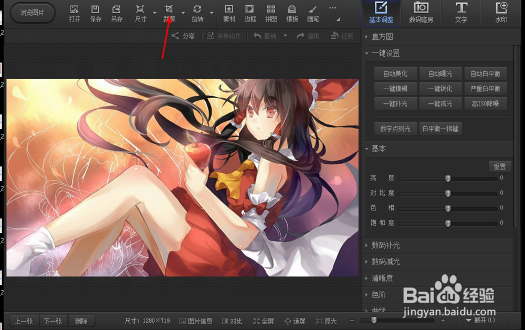Go to previous image with 上一张

(x=24, y=321)
